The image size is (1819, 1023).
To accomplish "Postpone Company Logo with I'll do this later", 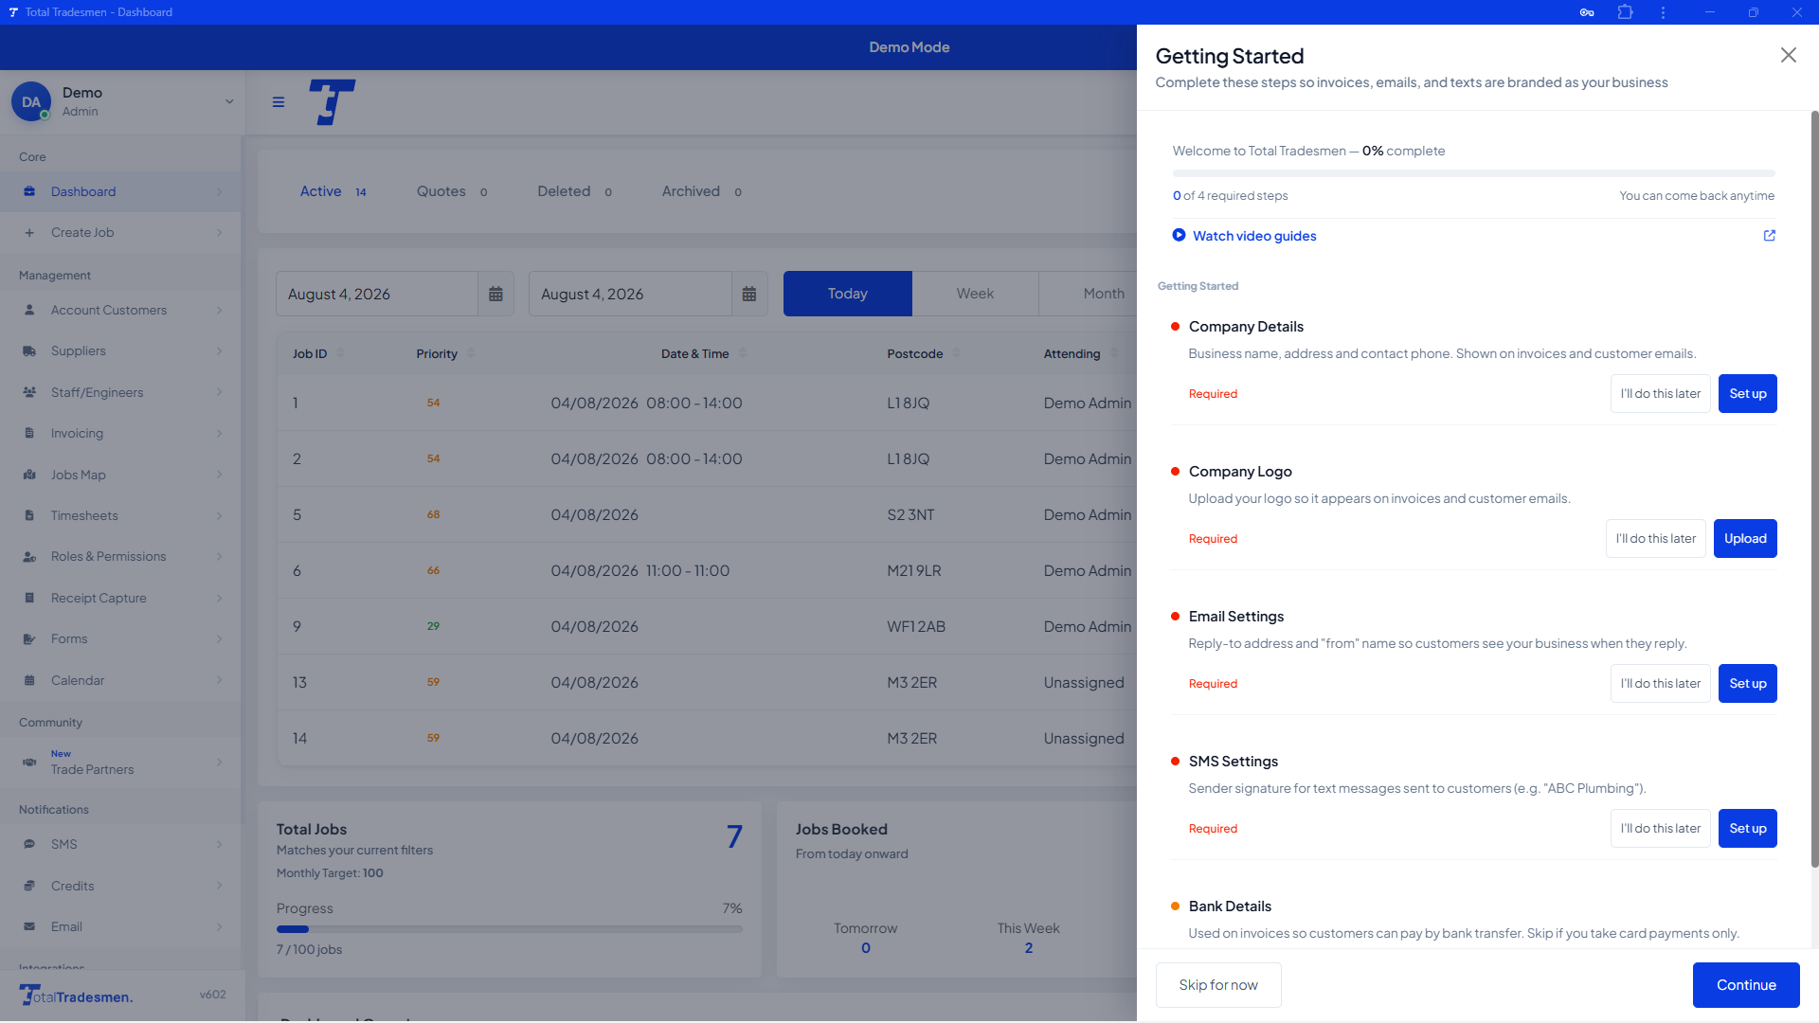I will point(1656,539).
